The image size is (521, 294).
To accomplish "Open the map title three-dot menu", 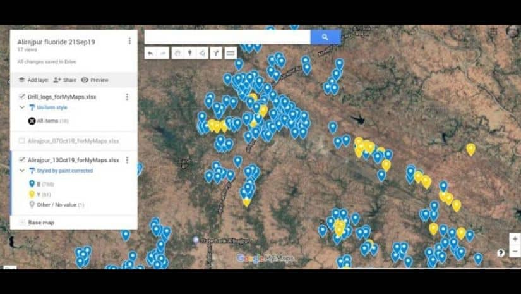I will [129, 41].
